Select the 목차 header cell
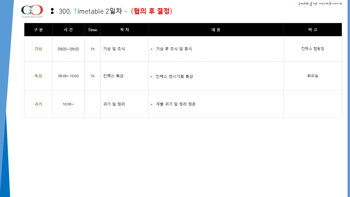This screenshot has width=350, height=197. click(x=124, y=30)
